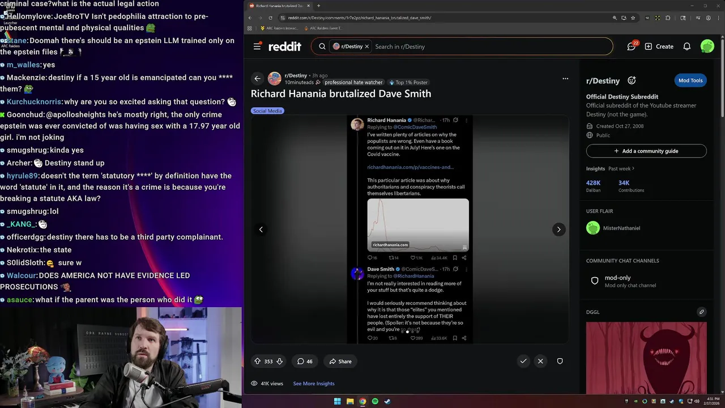Viewport: 725px width, 408px height.
Task: Open the r/Destiny custom feed add icon
Action: (632, 80)
